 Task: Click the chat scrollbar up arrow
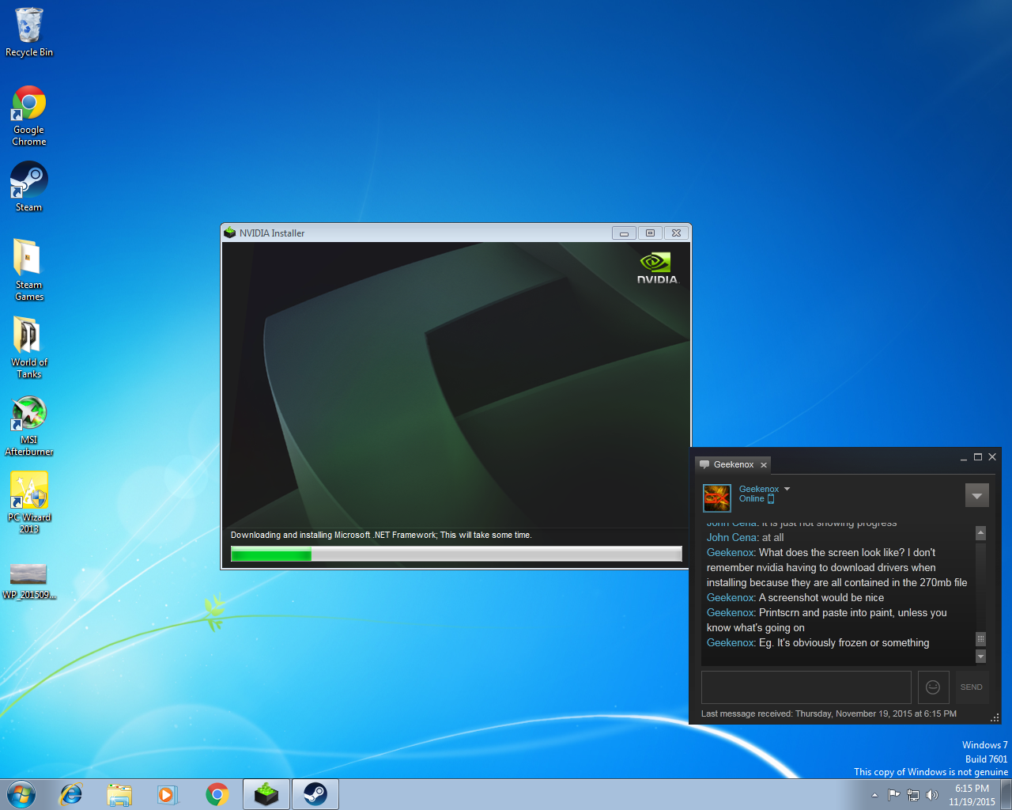[x=980, y=533]
